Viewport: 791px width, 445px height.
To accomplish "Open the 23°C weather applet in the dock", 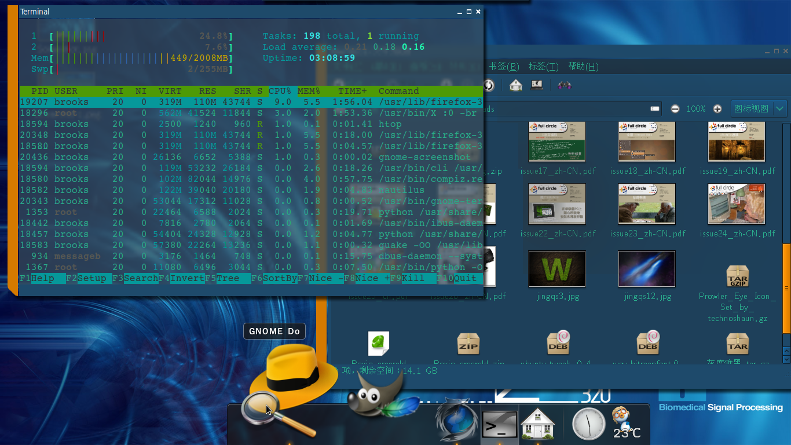I will tap(626, 423).
